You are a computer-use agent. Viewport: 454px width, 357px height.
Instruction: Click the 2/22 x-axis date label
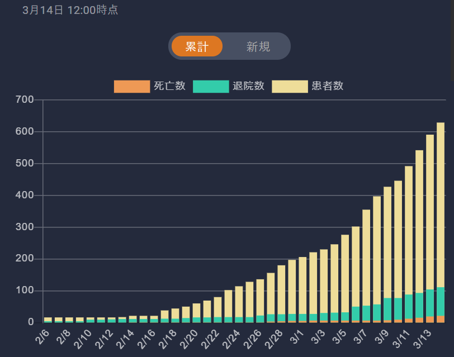[x=210, y=339]
